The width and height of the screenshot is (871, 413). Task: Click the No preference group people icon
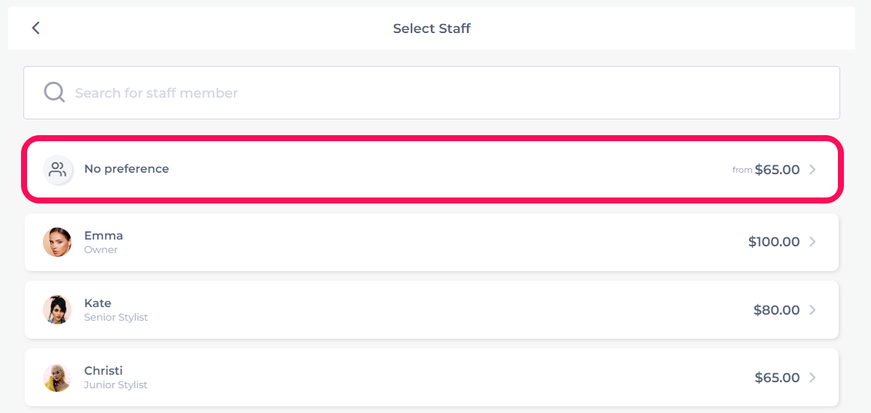(x=57, y=169)
